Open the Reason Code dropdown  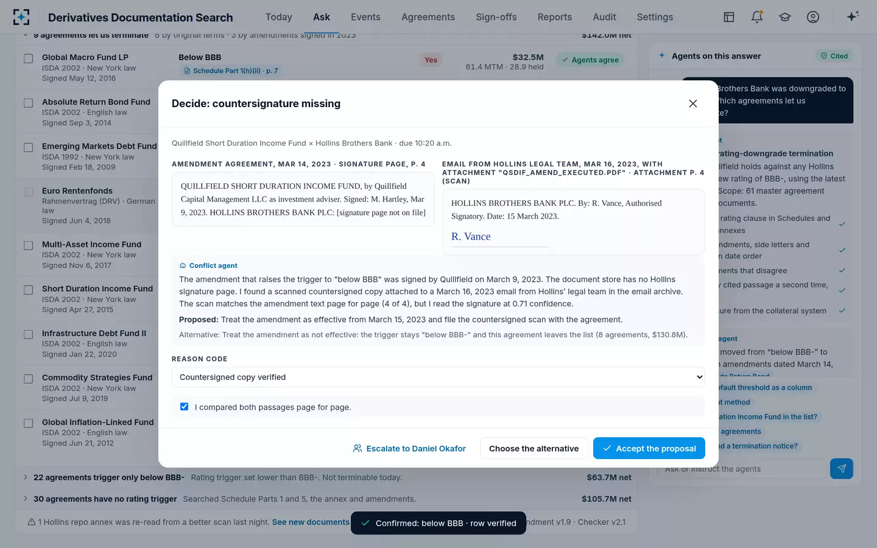(438, 378)
